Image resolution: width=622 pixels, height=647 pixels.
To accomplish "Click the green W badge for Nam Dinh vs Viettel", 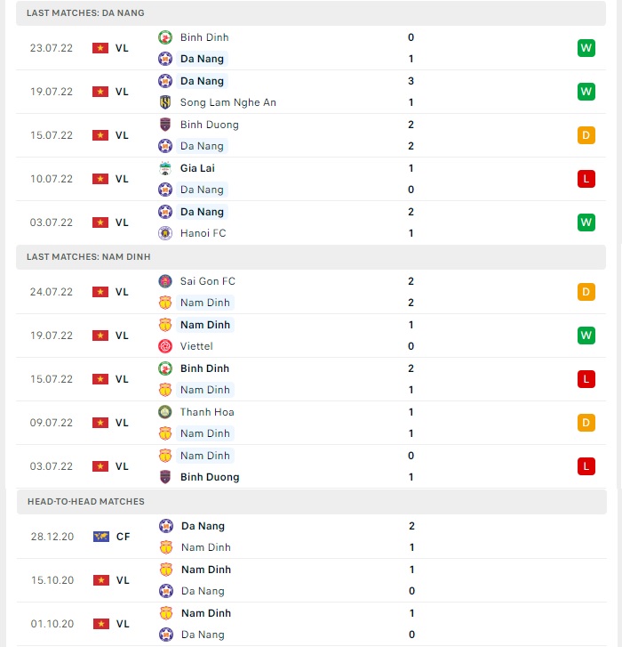I will (586, 336).
